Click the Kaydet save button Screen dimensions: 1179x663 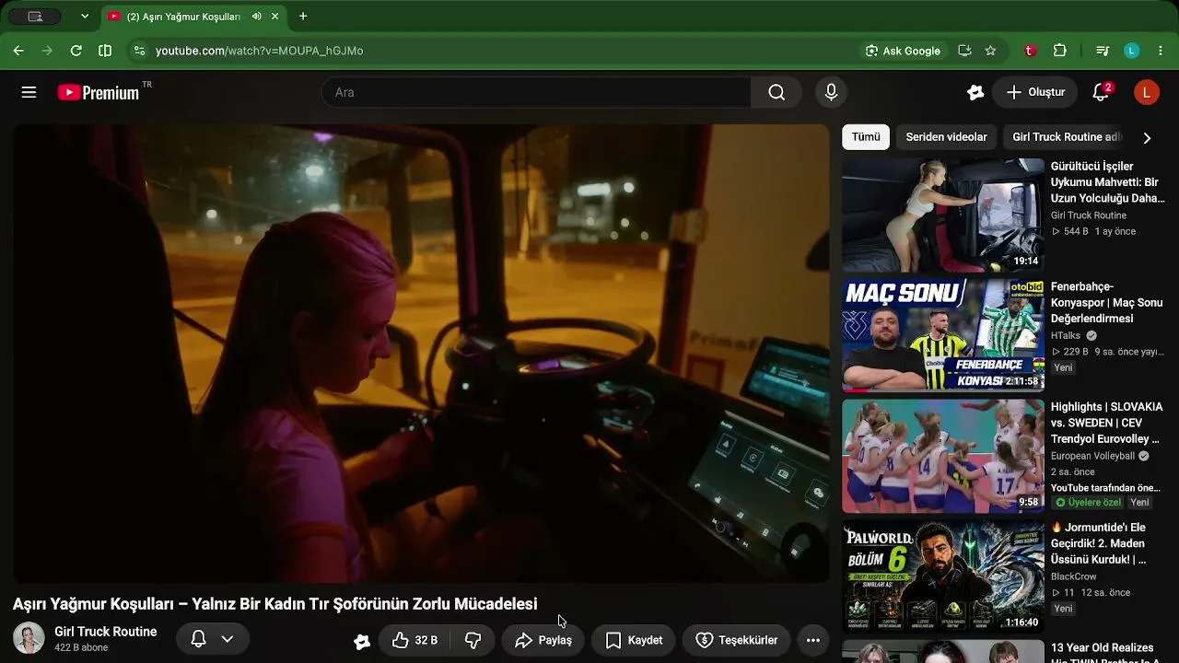[x=634, y=640]
